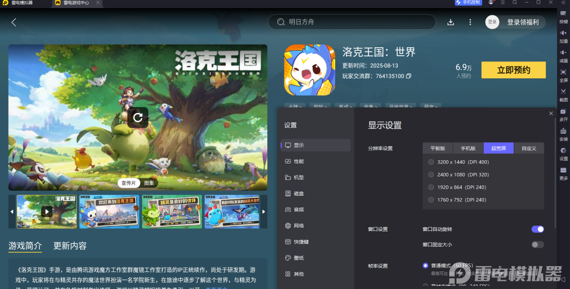Increase volume with 加量 sidebar icon
570x289 pixels.
click(563, 36)
